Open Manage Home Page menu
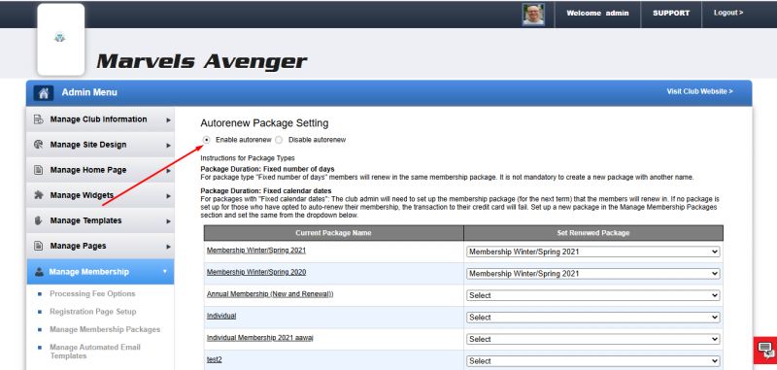Image resolution: width=777 pixels, height=370 pixels. [100, 170]
